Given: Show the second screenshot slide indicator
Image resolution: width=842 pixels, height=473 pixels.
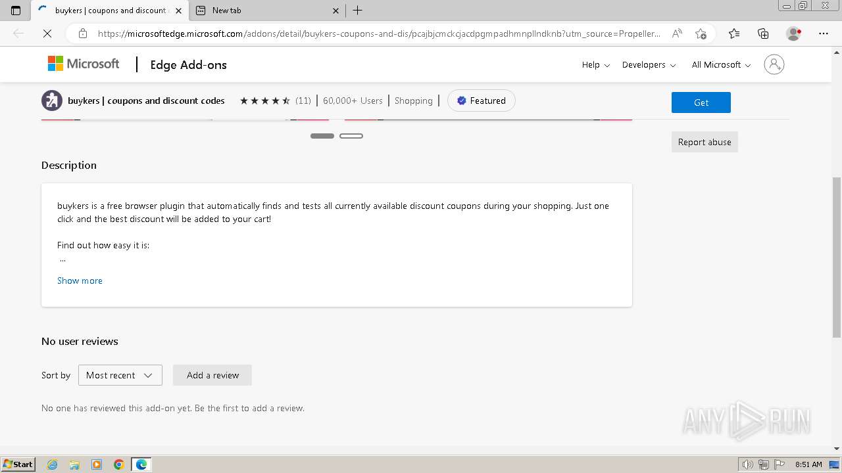Looking at the screenshot, I should tap(351, 136).
